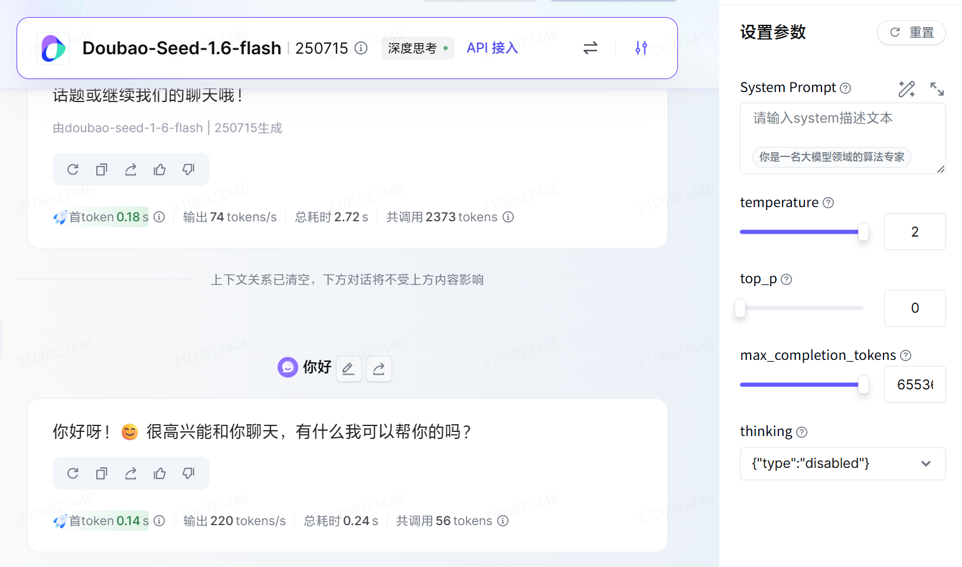This screenshot has height=567, width=962.
Task: Click the magic wand prompt optimizer icon
Action: (907, 89)
